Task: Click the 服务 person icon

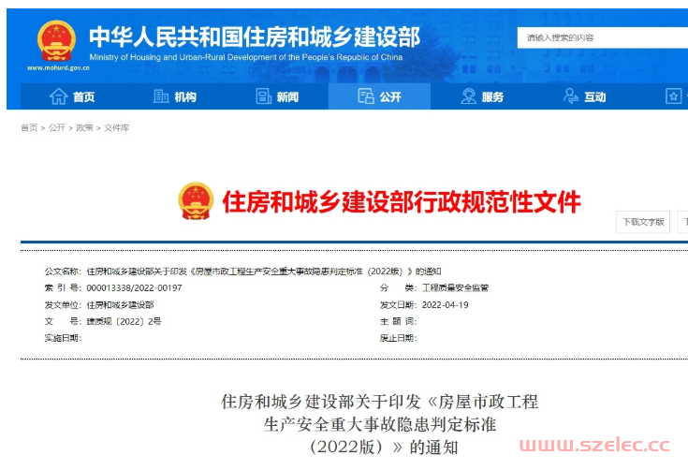Action: [468, 96]
